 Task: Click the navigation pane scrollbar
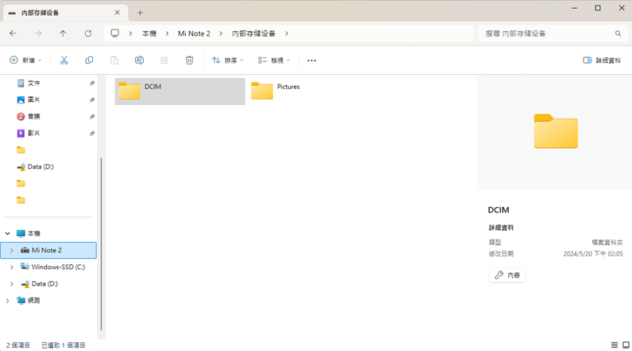point(101,244)
